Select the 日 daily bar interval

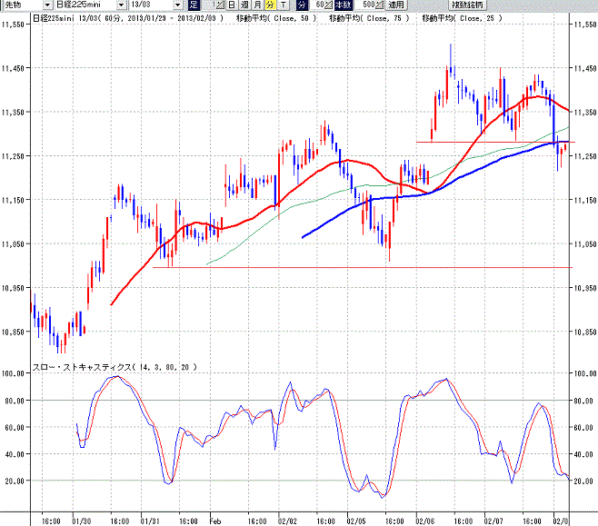pos(232,5)
